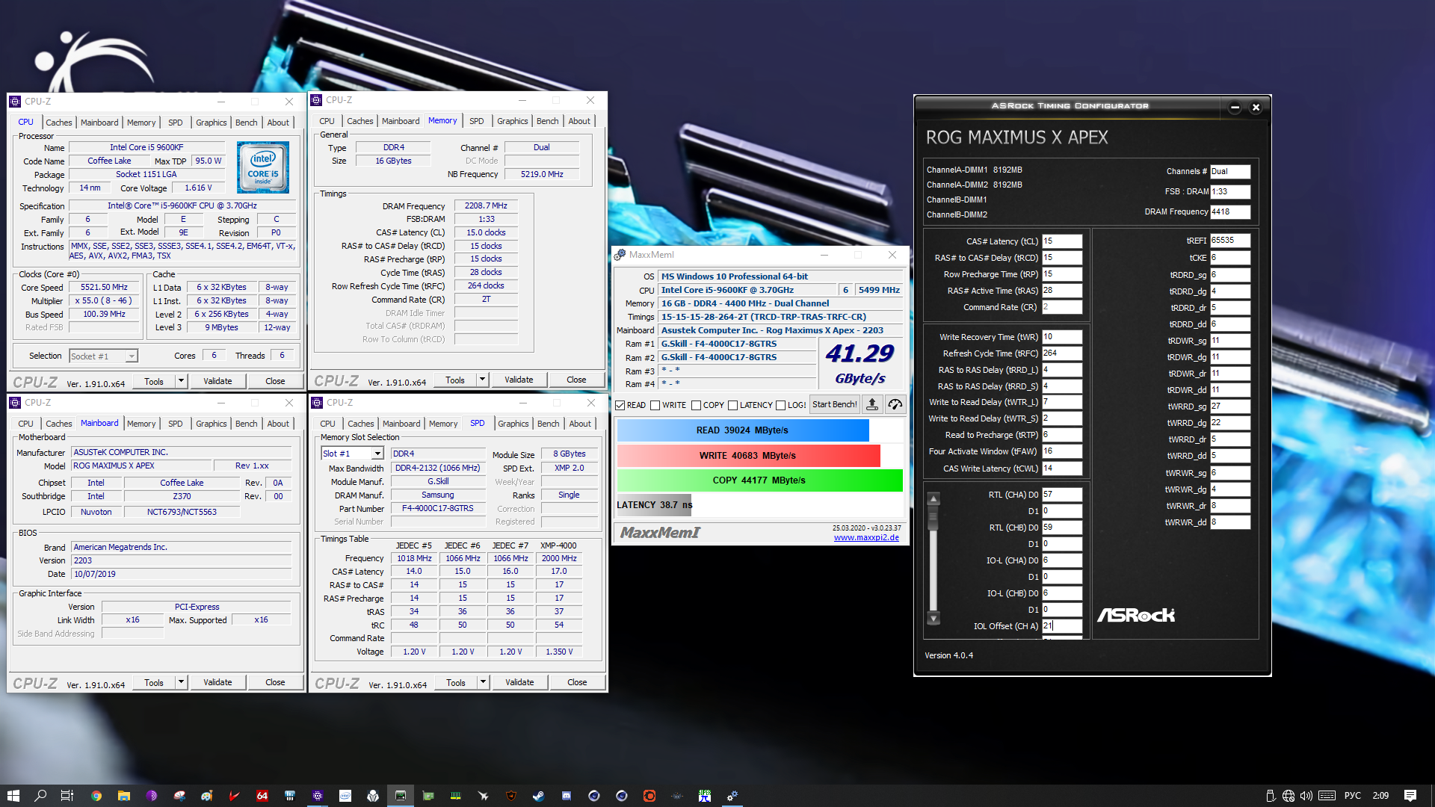Open the red 64 benchmark icon in taskbar

[x=262, y=795]
